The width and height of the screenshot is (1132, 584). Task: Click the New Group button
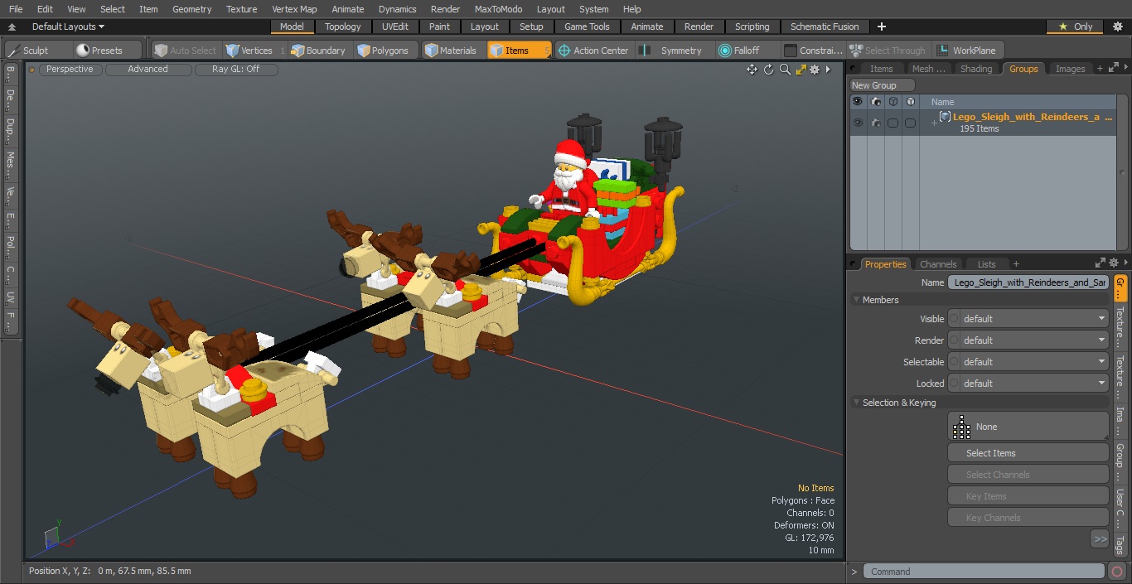pos(883,85)
